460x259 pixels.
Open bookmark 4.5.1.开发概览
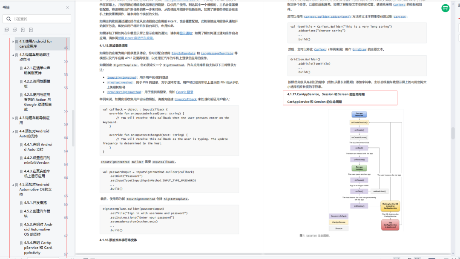(35, 203)
